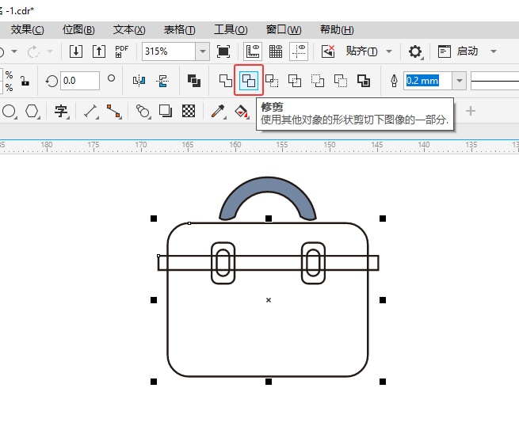Click the full-screen preview icon

coord(223,51)
